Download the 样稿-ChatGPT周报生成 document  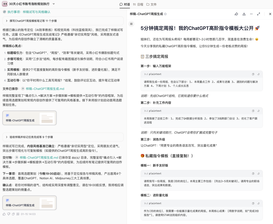[244, 14]
